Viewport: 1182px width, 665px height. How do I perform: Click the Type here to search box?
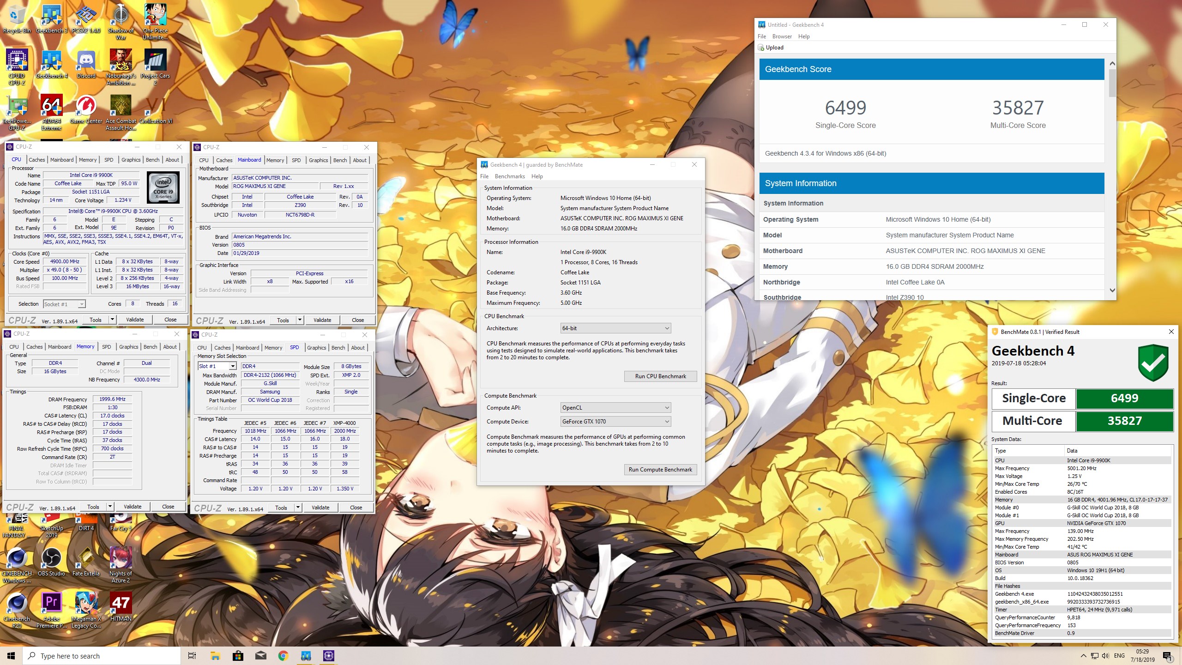[x=102, y=656]
